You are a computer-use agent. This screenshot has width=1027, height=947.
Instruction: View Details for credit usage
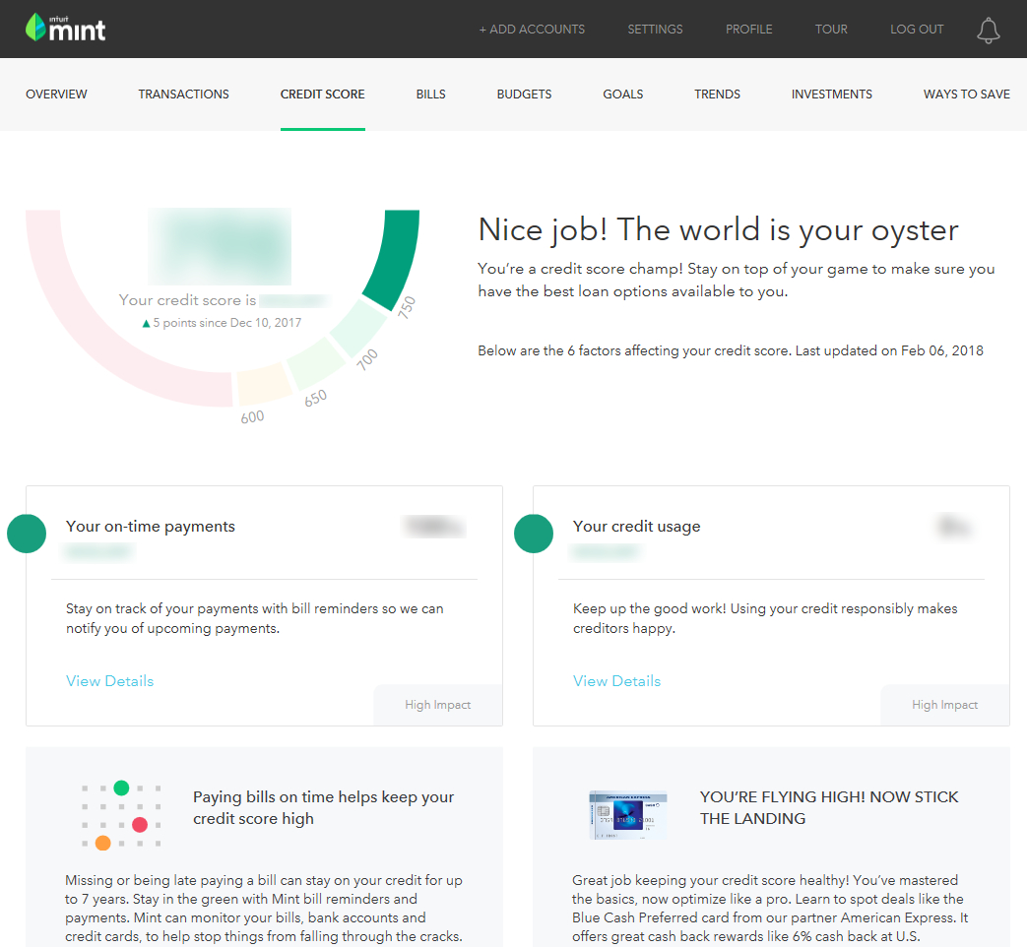617,681
